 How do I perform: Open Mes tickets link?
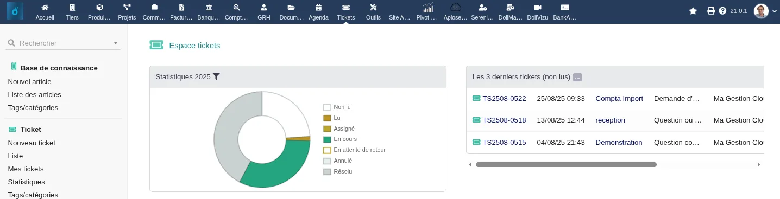pyautogui.click(x=26, y=169)
